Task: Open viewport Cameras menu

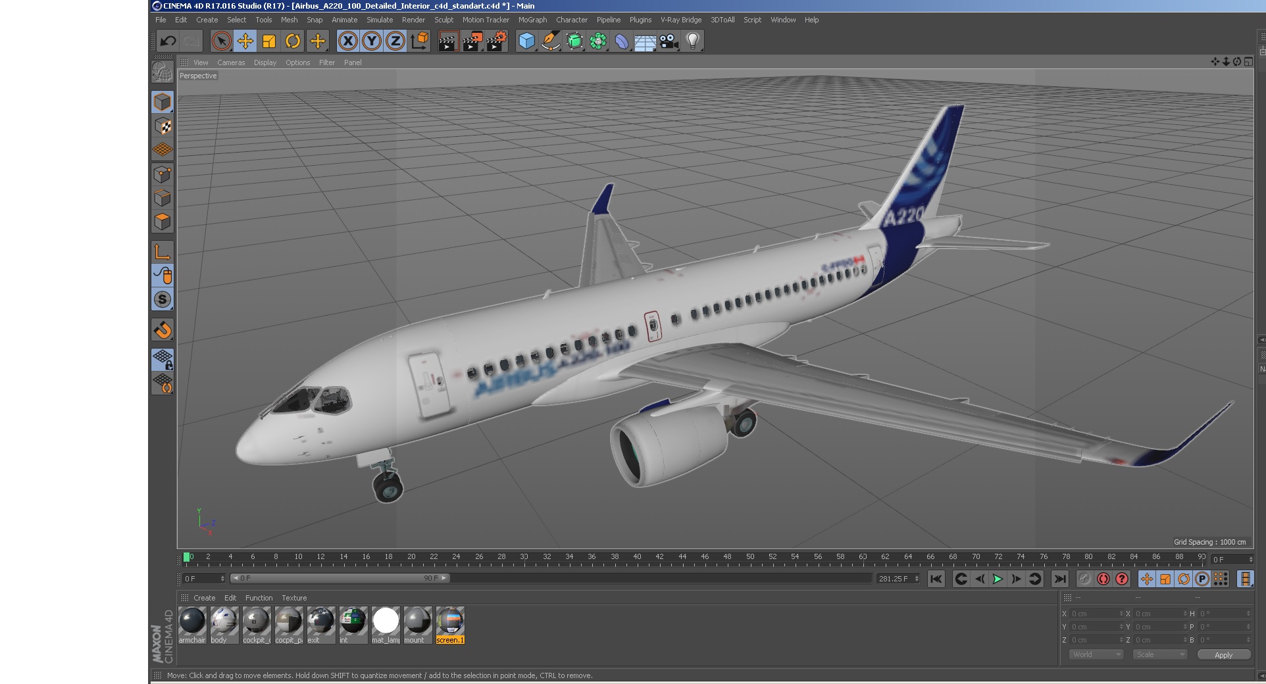Action: coord(231,62)
